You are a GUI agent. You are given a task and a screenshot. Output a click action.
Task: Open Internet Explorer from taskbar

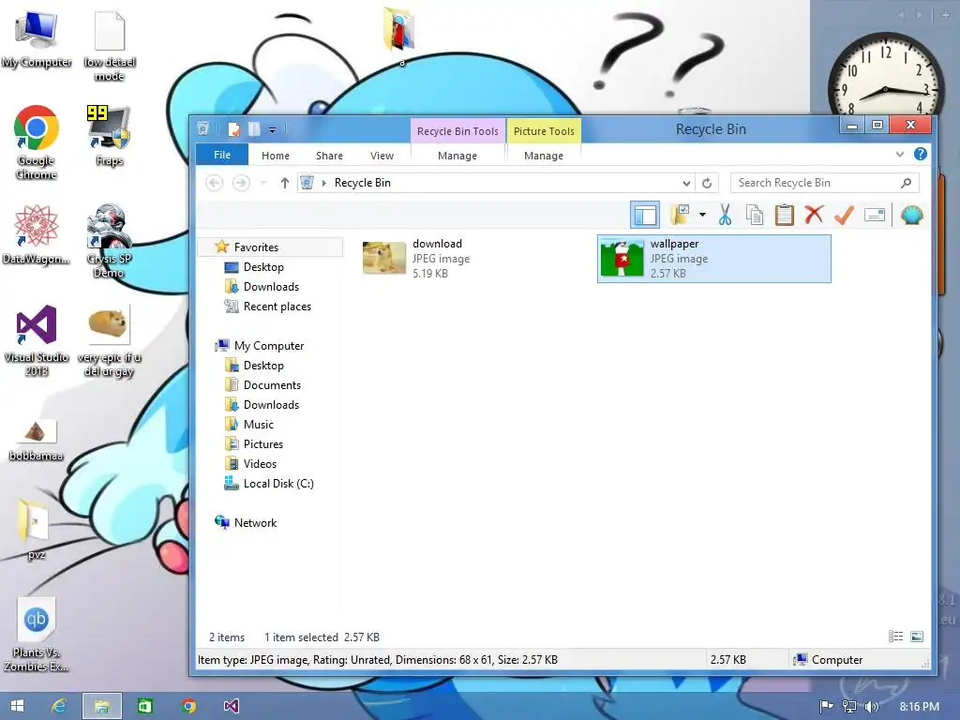click(x=59, y=706)
